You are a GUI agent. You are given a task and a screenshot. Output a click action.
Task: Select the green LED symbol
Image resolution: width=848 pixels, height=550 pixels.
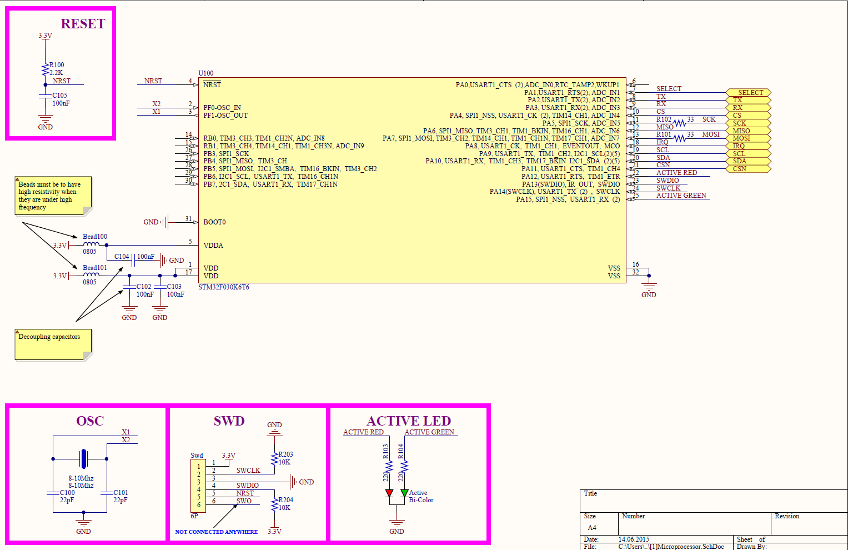click(x=404, y=493)
